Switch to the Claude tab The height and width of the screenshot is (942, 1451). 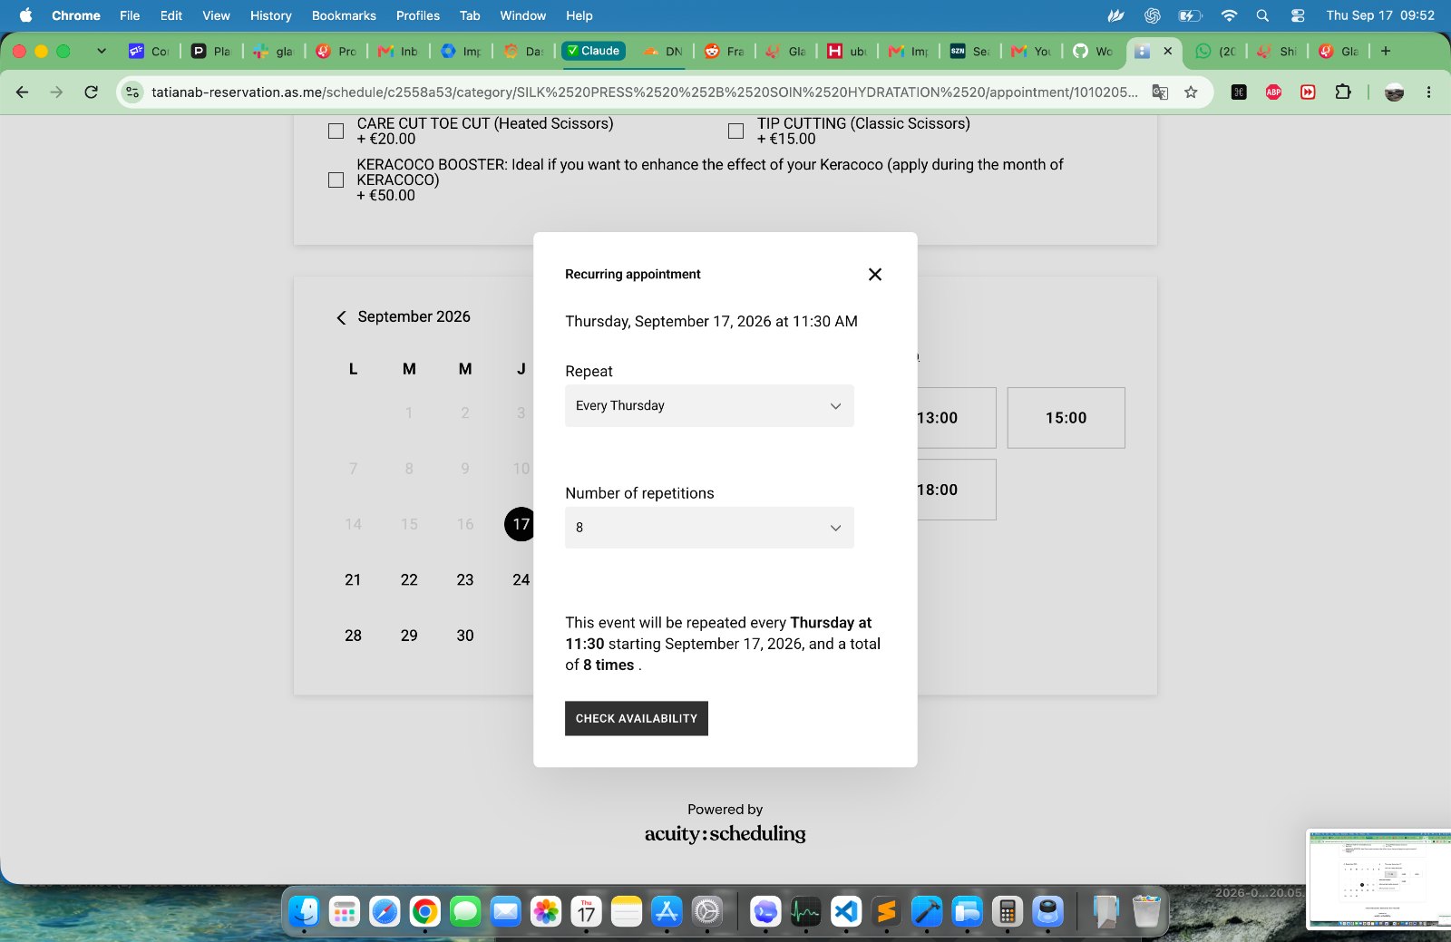(x=593, y=51)
